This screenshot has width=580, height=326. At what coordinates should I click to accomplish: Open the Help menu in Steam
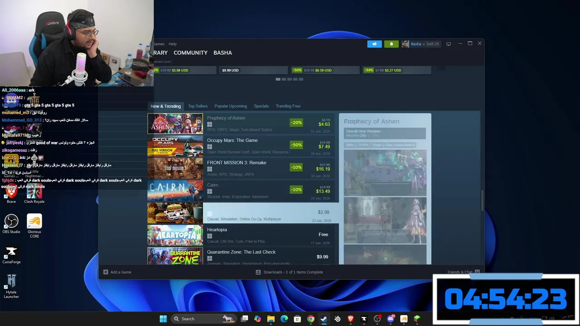(x=173, y=44)
